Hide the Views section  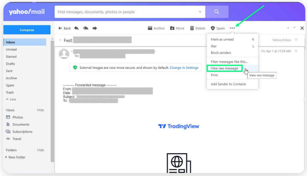[x=40, y=110]
